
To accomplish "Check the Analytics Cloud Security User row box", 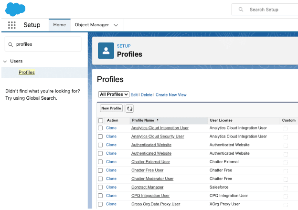I will [100, 136].
